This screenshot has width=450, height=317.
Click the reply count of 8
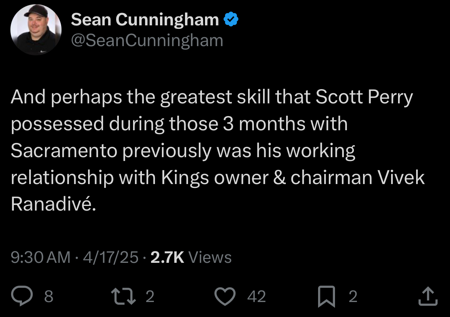tap(48, 296)
